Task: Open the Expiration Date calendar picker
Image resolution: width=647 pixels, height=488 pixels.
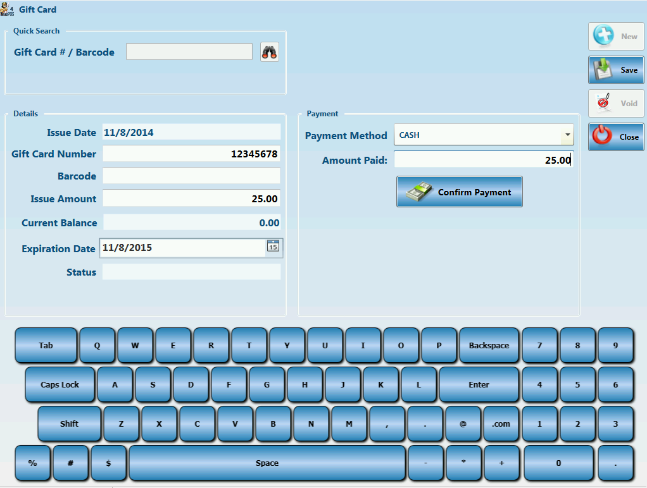Action: point(273,247)
